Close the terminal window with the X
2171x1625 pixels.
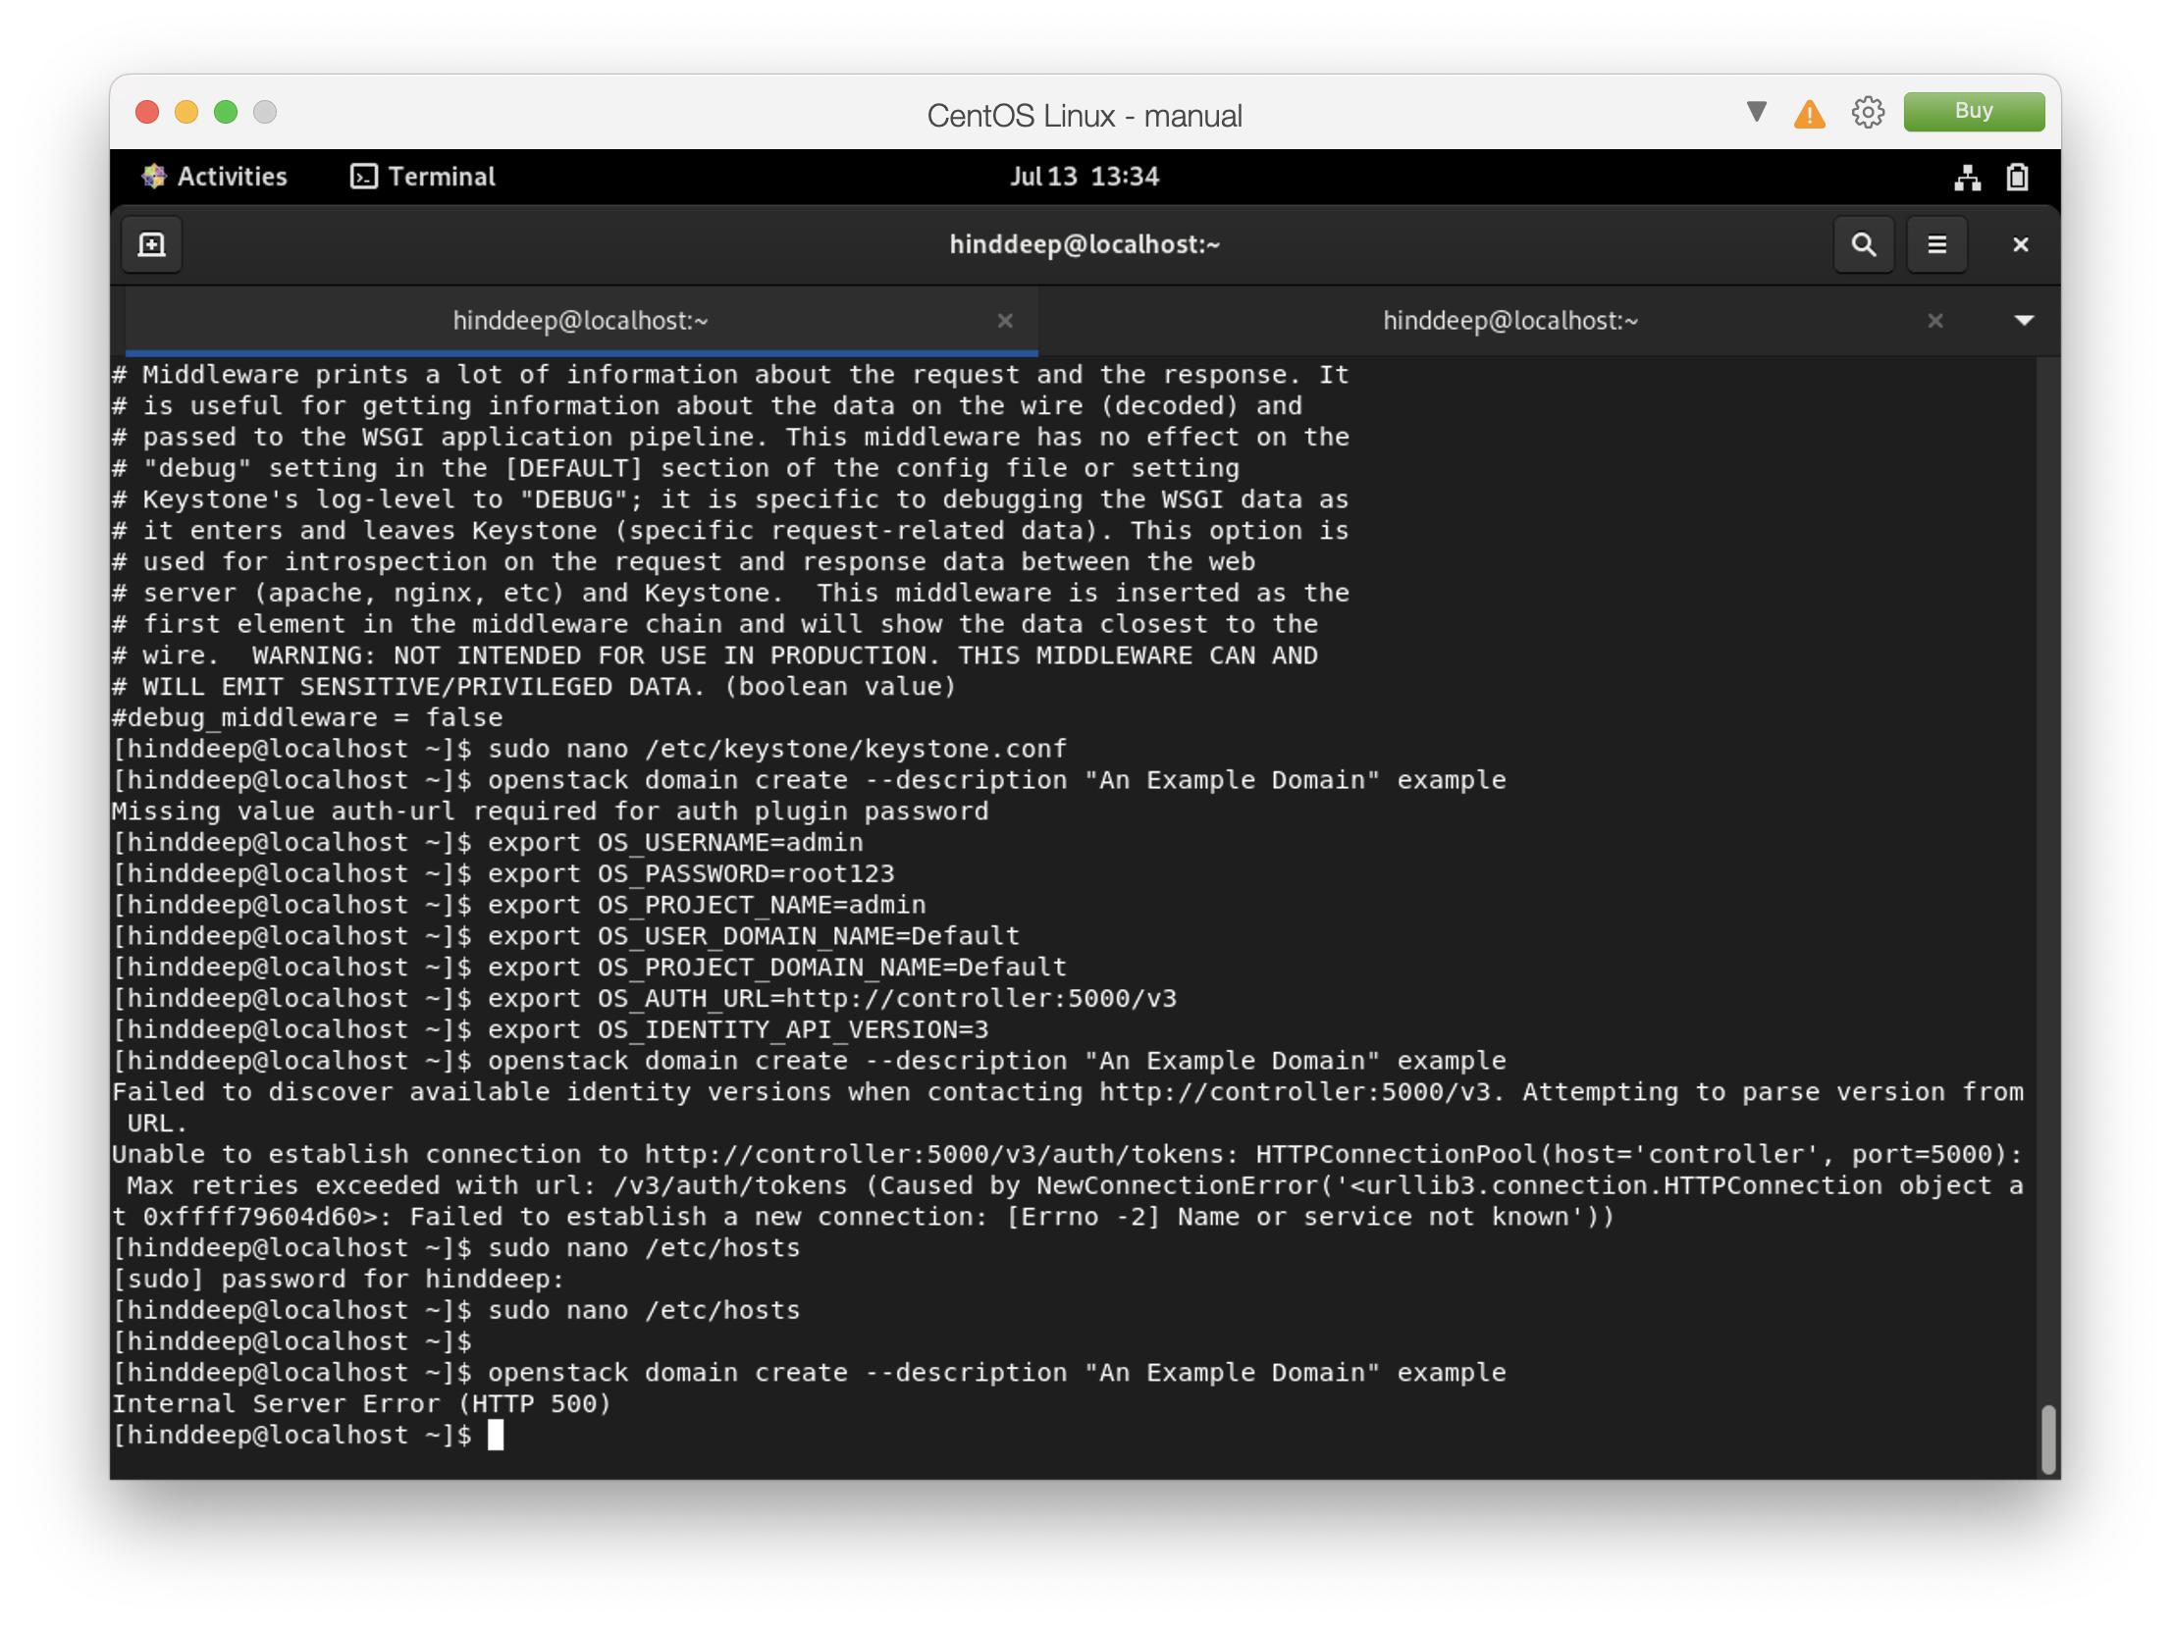(x=2020, y=244)
